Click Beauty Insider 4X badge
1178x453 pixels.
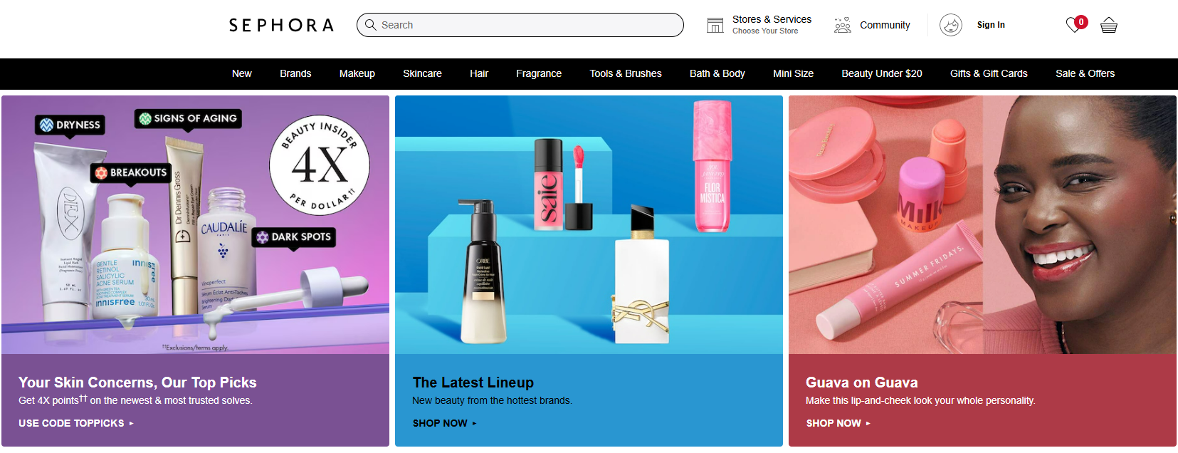click(320, 165)
